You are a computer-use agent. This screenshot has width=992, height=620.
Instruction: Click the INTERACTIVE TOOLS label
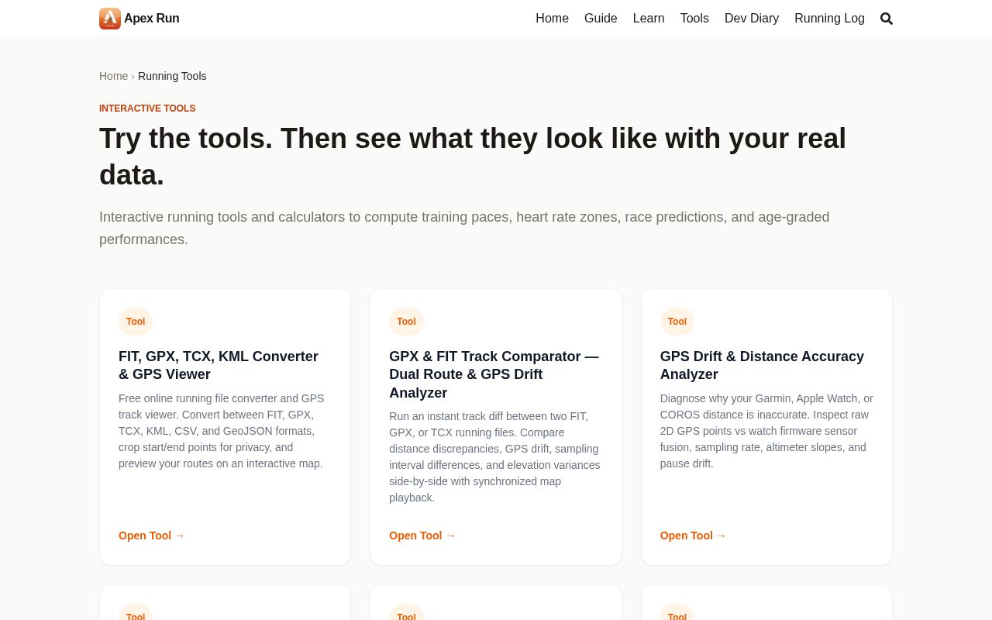(x=147, y=108)
